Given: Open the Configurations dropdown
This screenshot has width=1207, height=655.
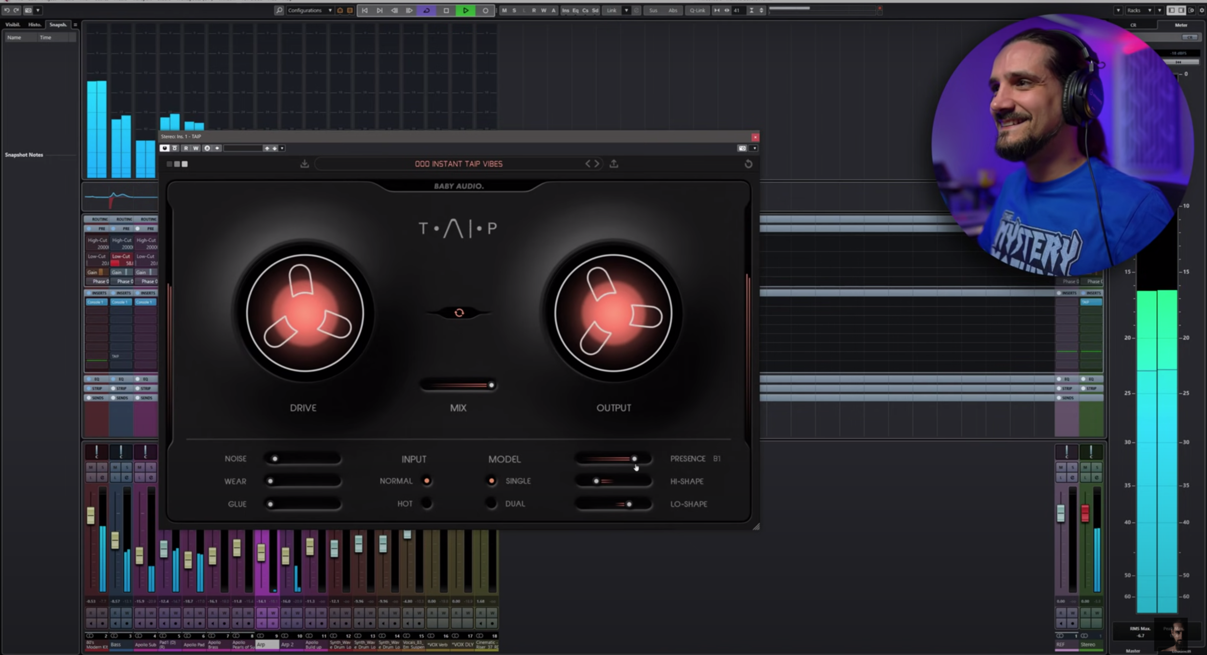Looking at the screenshot, I should [309, 10].
